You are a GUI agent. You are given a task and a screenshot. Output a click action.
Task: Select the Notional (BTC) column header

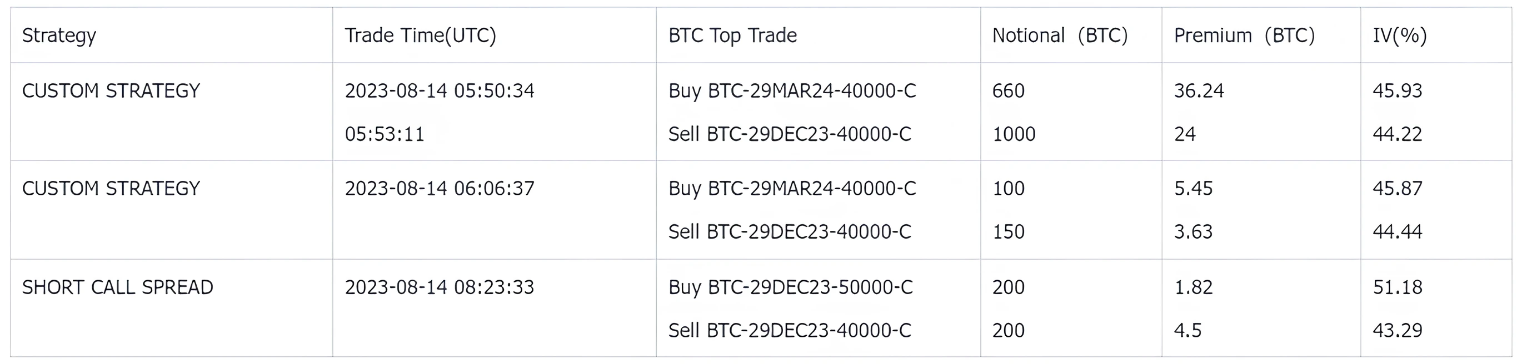pos(1060,36)
